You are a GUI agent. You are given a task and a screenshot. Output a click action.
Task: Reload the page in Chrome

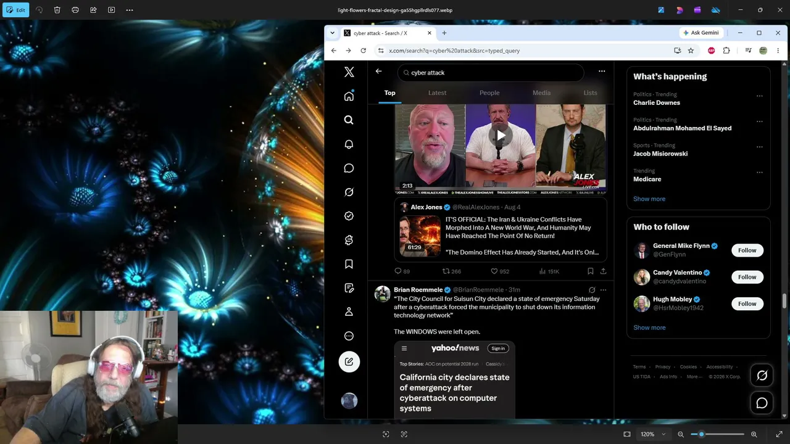(363, 51)
